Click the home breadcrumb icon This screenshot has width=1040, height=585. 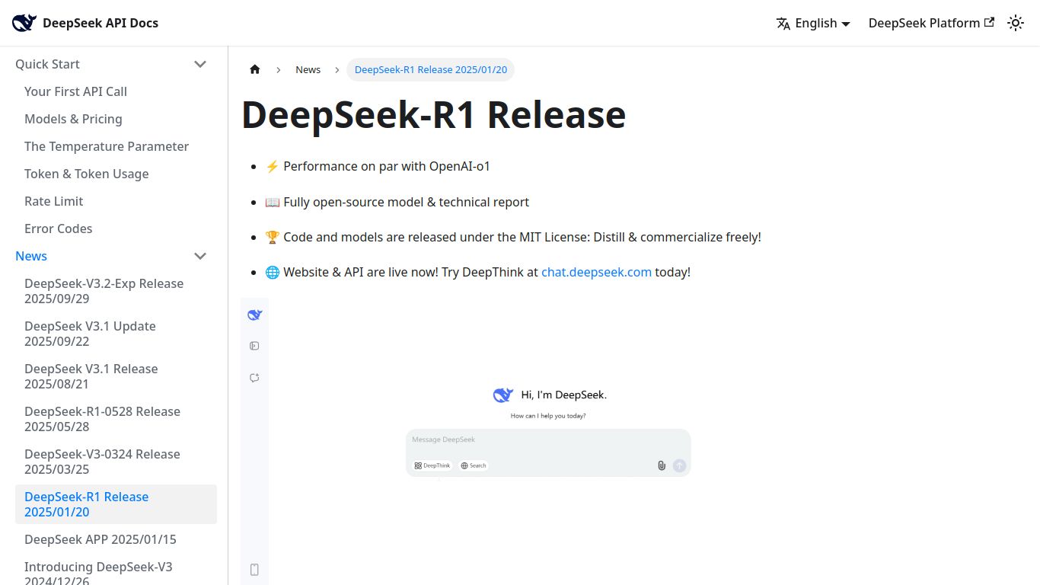tap(255, 69)
